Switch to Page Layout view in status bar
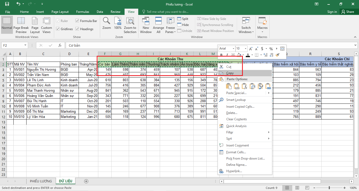 tap(297, 188)
